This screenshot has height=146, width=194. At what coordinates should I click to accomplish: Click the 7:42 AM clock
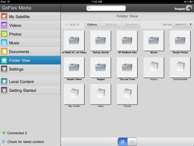click(97, 2)
